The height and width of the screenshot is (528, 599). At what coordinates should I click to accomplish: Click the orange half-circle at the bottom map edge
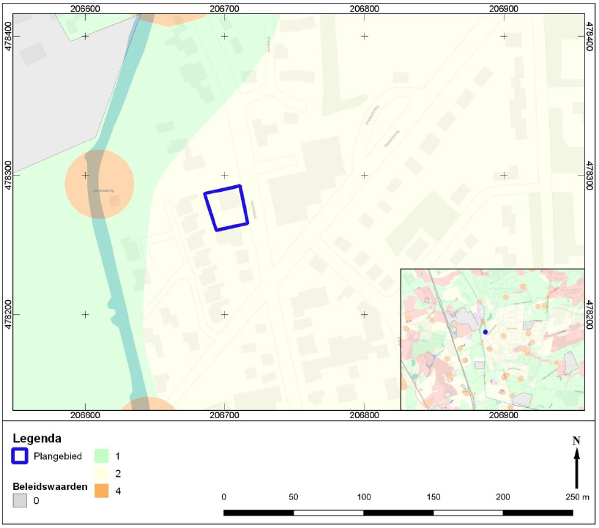tap(147, 404)
